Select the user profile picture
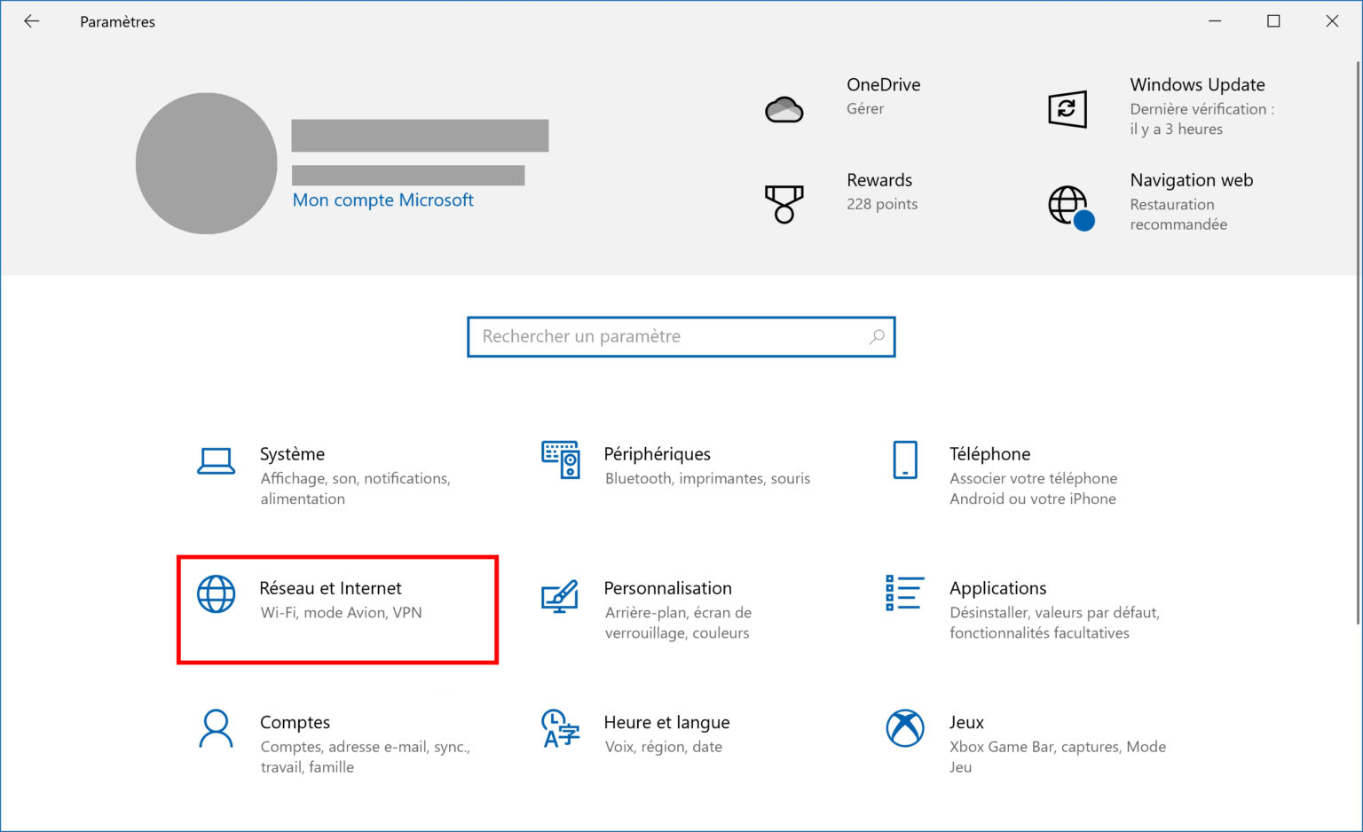 point(206,163)
